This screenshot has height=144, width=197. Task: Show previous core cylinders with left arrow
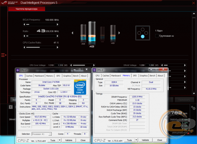click(x=72, y=33)
